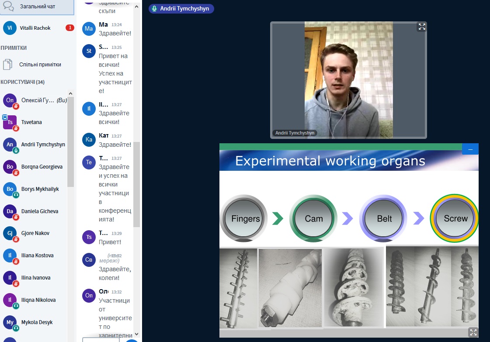Screen dimensions: 490x342
Task: Click the Tsvetana presenter avatar
Action: [10, 122]
